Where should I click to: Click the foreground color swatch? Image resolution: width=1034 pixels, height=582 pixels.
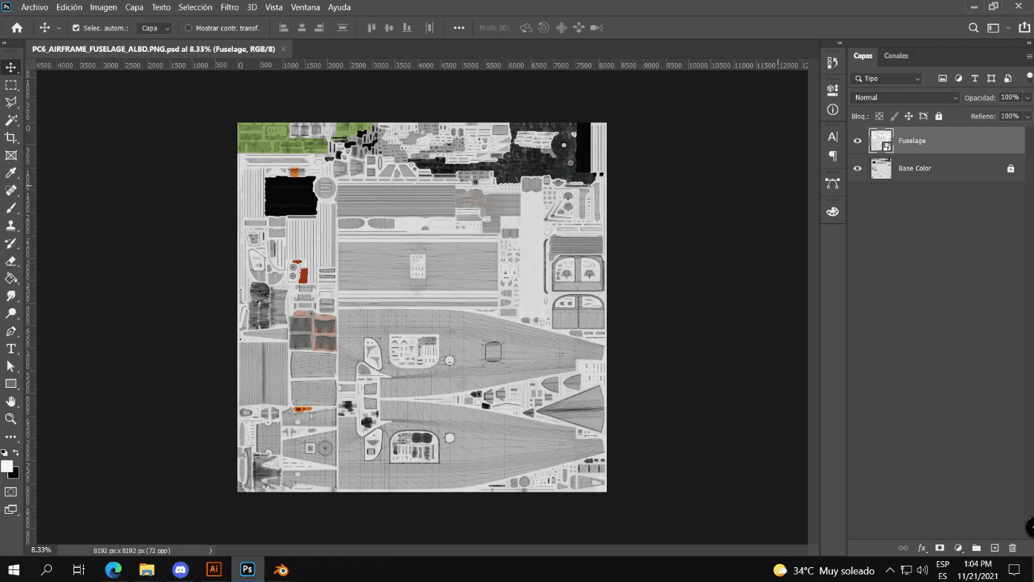click(7, 466)
